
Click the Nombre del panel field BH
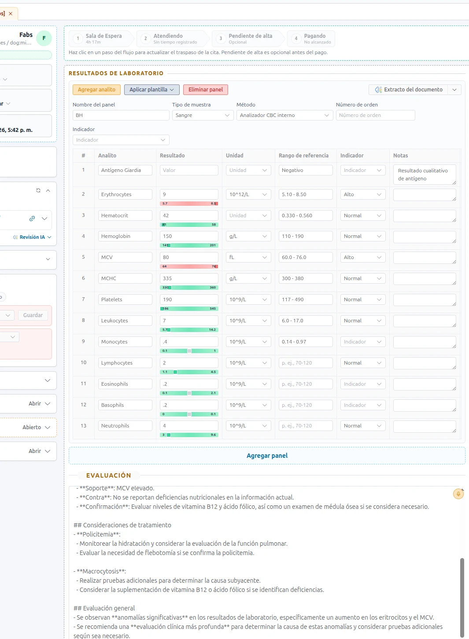[x=121, y=115]
